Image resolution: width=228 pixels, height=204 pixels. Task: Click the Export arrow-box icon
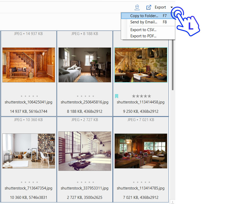[149, 8]
